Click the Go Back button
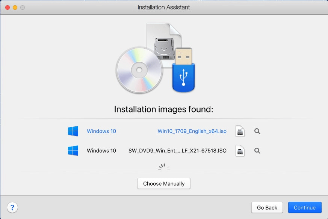This screenshot has height=219, width=328. 267,207
